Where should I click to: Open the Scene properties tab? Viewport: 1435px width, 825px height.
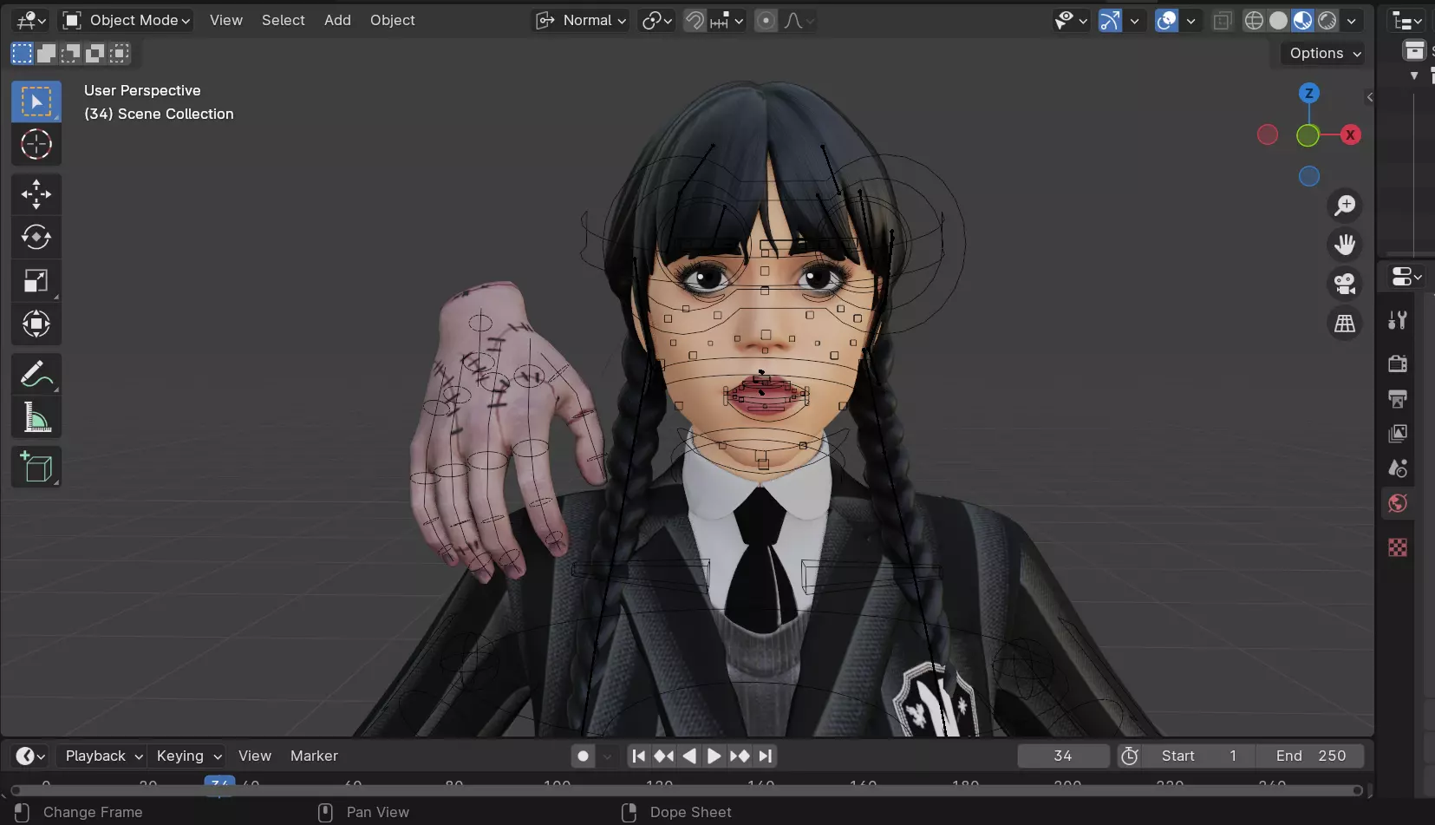pyautogui.click(x=1398, y=468)
